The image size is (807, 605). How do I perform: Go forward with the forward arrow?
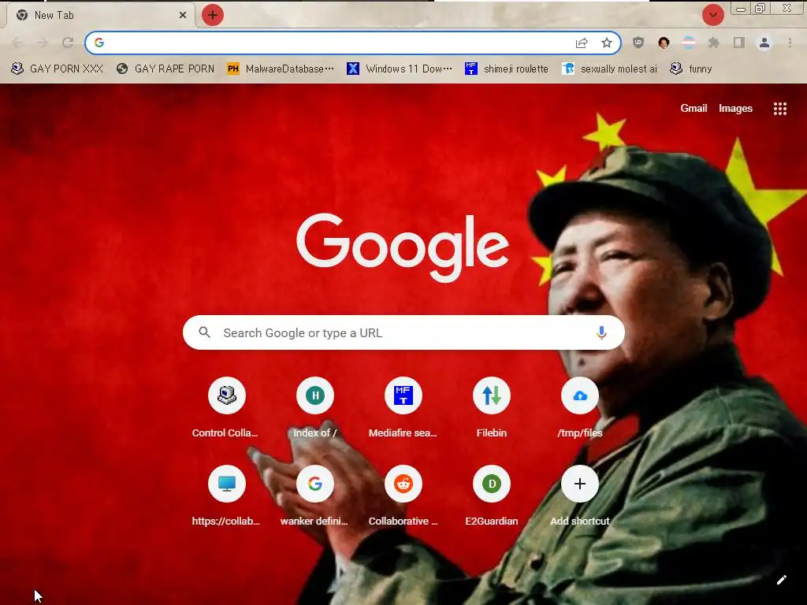43,43
